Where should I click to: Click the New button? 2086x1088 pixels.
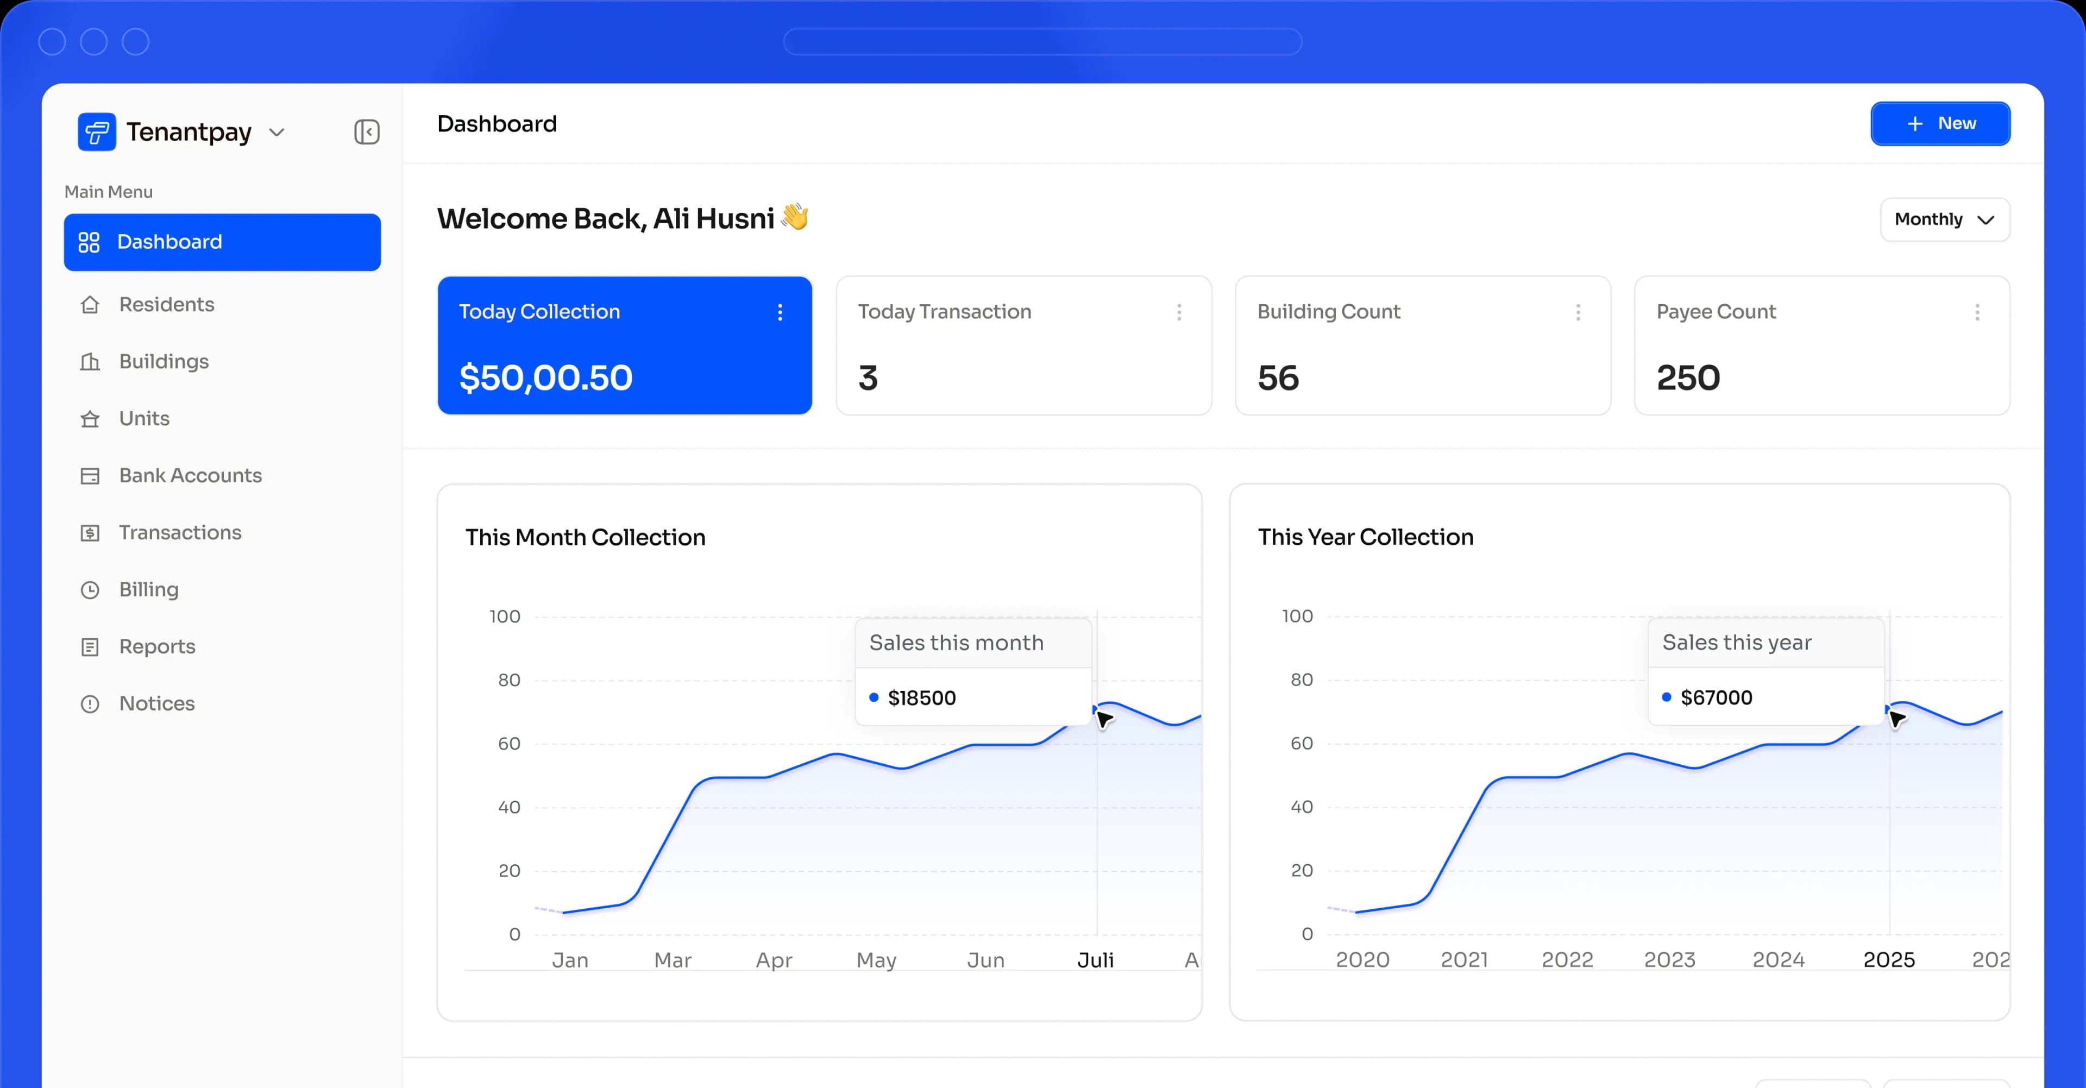[1940, 123]
